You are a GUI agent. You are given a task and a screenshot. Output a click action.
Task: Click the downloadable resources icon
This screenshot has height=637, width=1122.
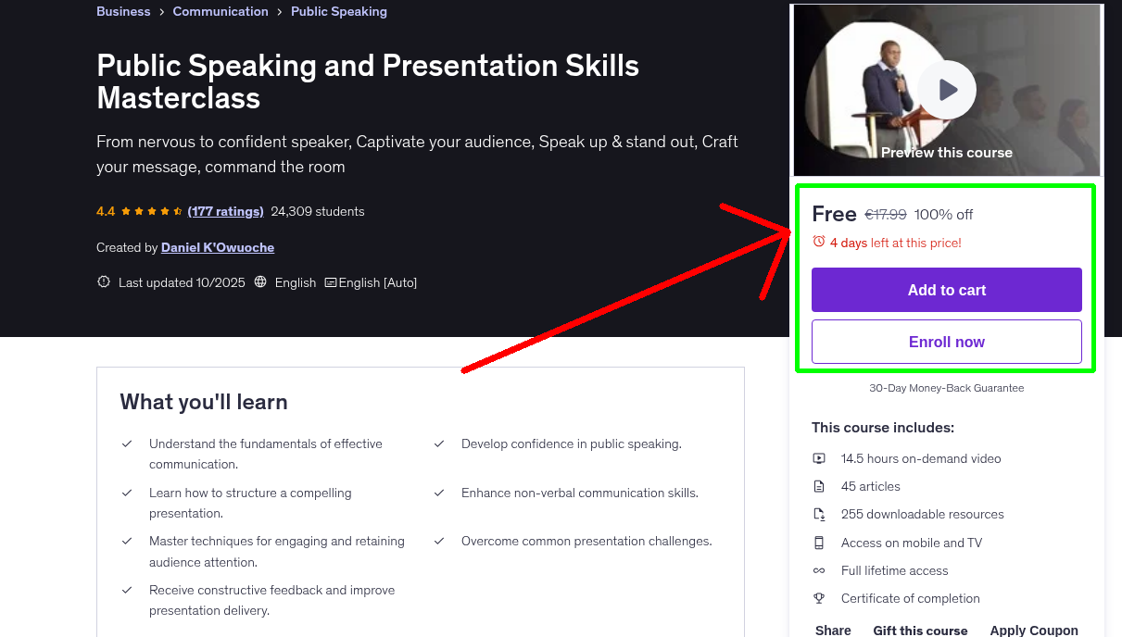[819, 514]
